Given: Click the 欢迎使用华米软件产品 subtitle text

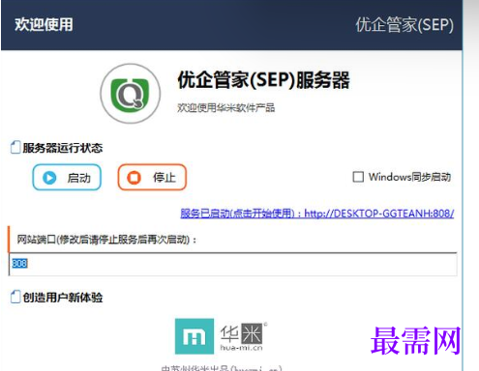Looking at the screenshot, I should pos(225,107).
